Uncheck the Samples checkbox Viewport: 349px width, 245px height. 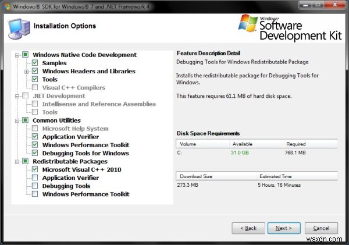point(35,63)
